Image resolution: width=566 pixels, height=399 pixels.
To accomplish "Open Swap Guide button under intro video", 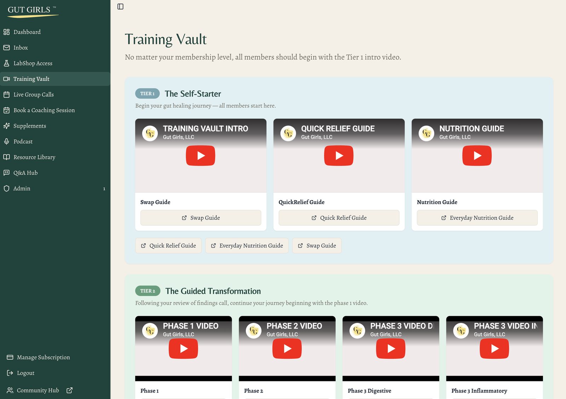I will [201, 218].
